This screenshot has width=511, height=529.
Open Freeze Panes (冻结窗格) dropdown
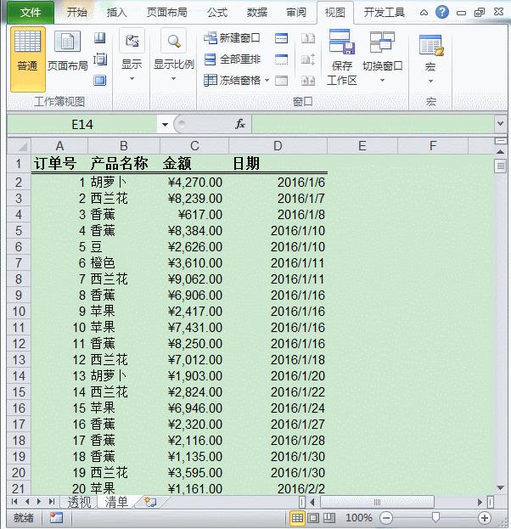[236, 81]
